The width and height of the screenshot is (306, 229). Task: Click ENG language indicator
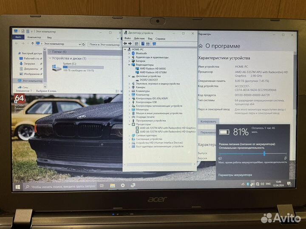[x=268, y=184]
